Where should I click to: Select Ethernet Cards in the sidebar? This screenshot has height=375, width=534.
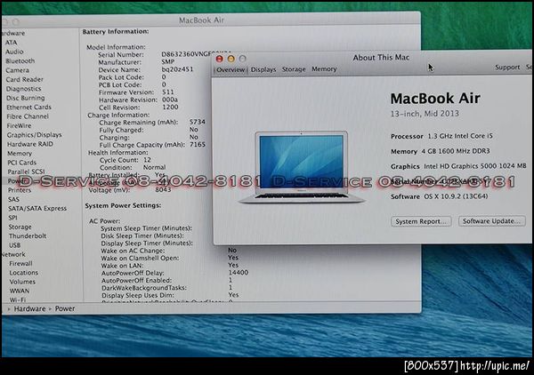29,107
